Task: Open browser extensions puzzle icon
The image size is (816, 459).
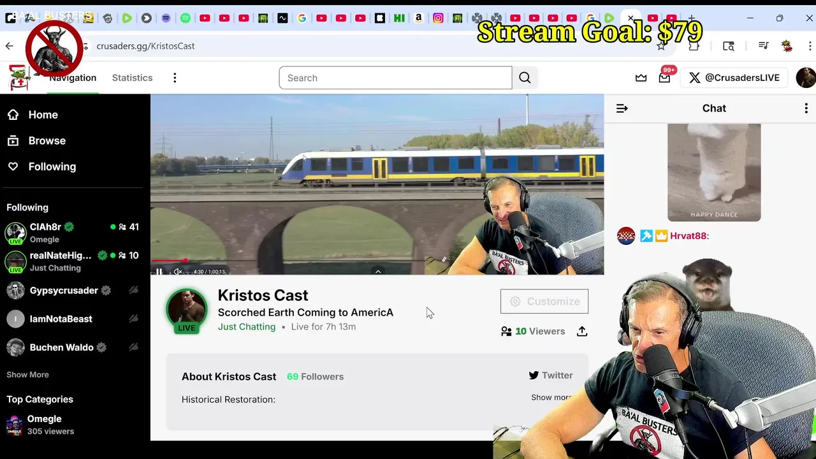Action: click(694, 46)
